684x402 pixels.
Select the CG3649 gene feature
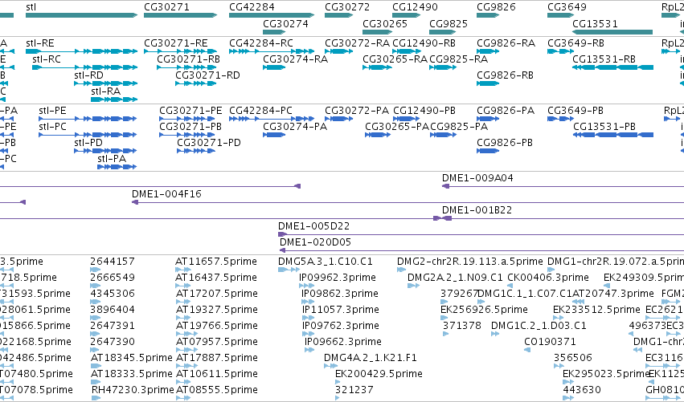560,15
